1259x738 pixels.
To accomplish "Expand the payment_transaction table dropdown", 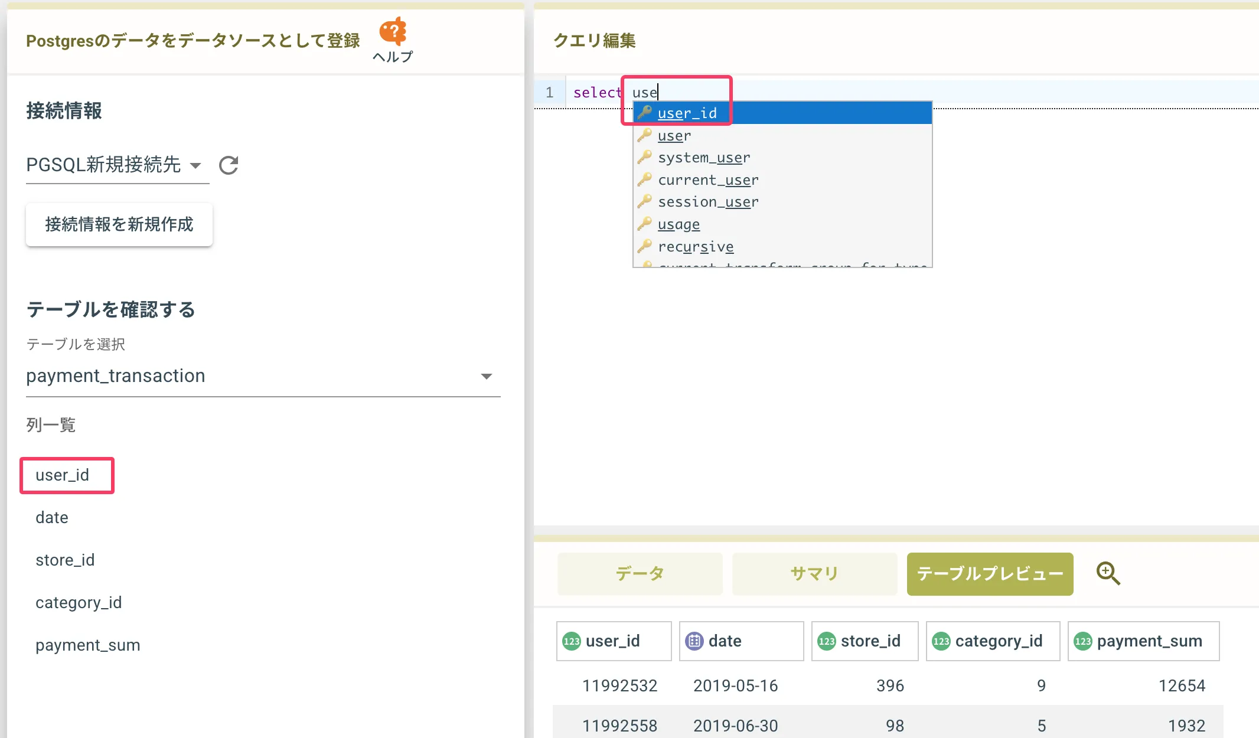I will [263, 376].
